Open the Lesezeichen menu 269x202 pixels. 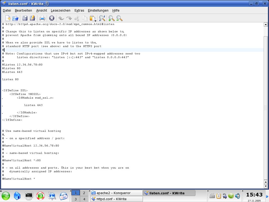point(60,11)
